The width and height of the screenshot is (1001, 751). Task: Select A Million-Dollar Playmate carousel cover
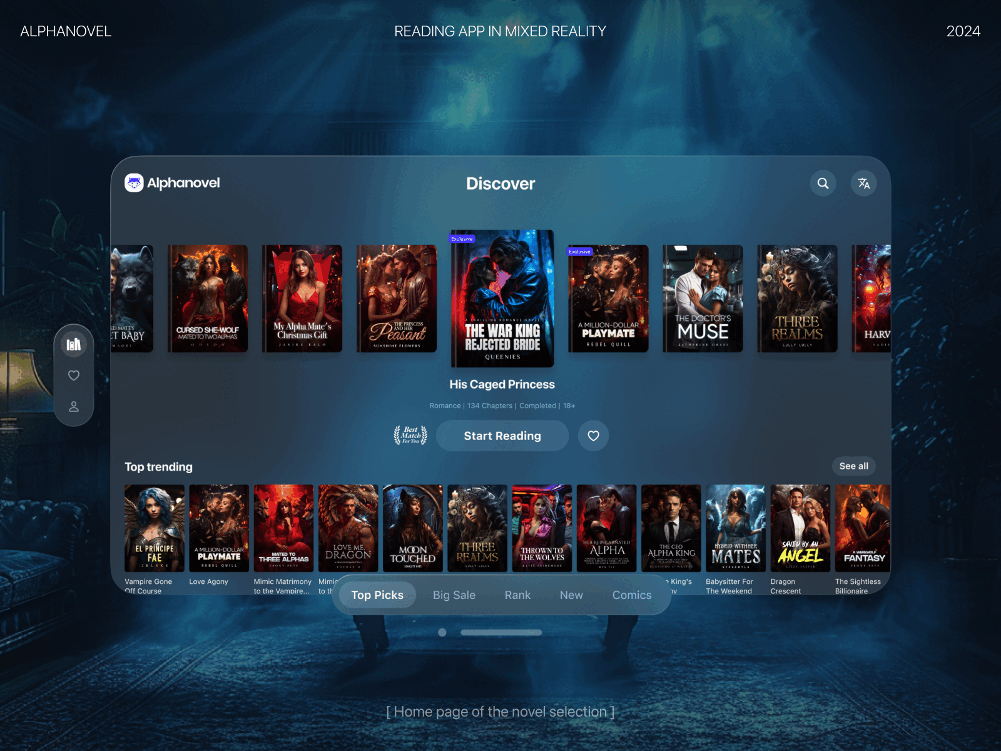pyautogui.click(x=608, y=299)
